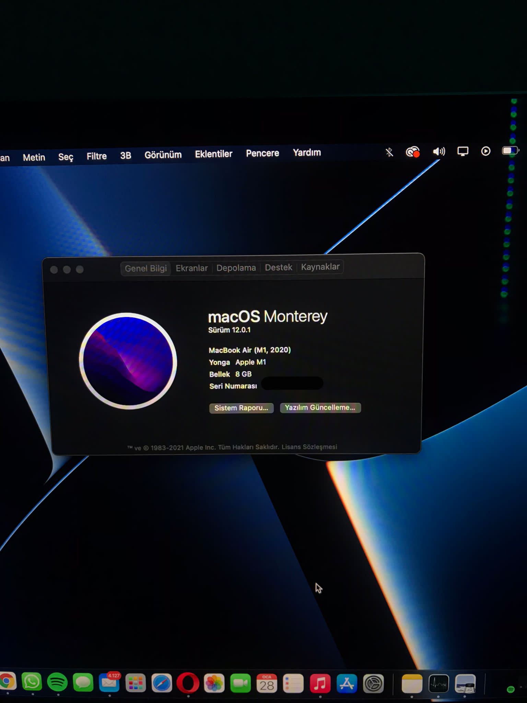Open Messages app in the Dock
The height and width of the screenshot is (703, 527).
pos(83,682)
